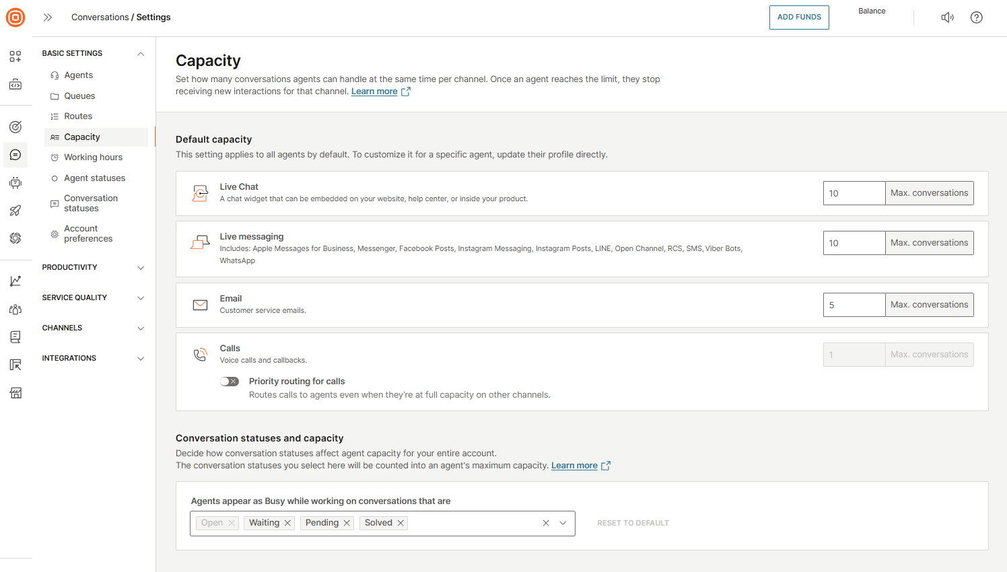This screenshot has width=1007, height=572.
Task: Click the Add Funds button
Action: [x=799, y=17]
